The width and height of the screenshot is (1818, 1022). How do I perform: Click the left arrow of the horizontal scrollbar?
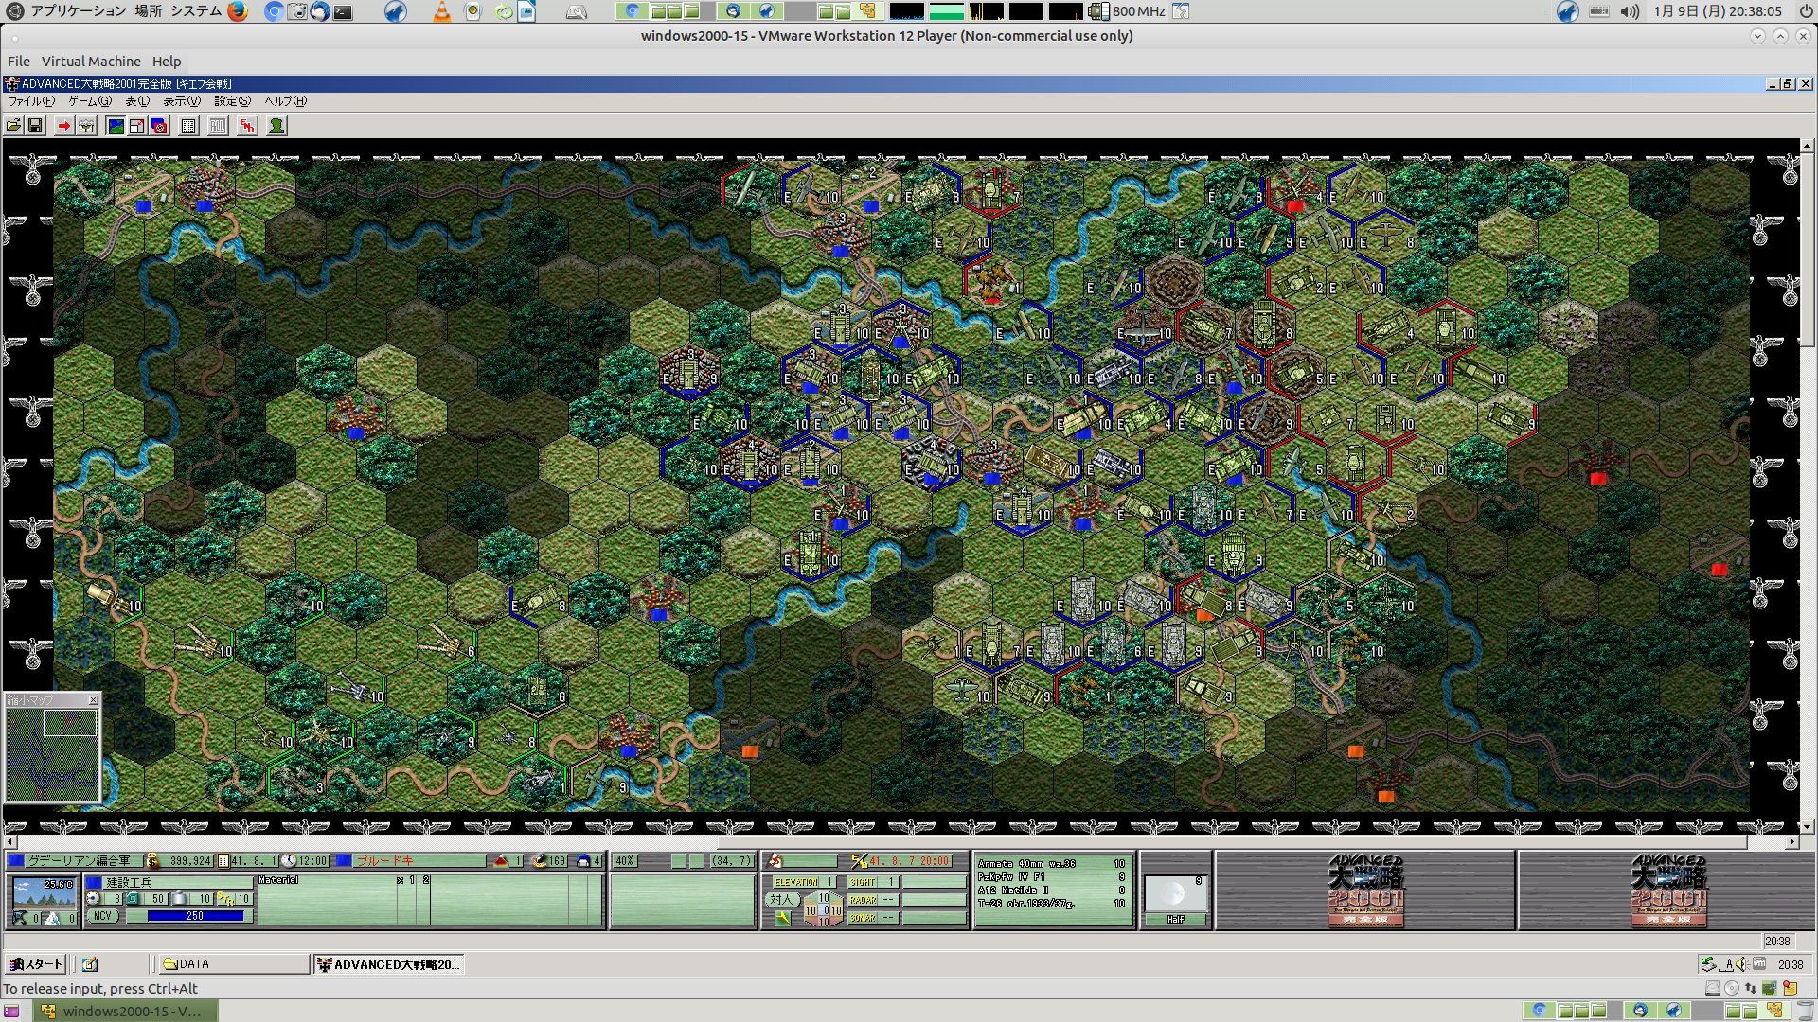click(10, 841)
